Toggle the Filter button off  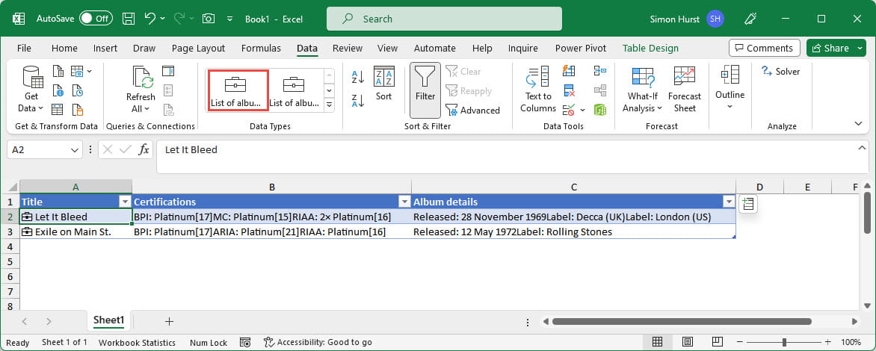coord(425,89)
